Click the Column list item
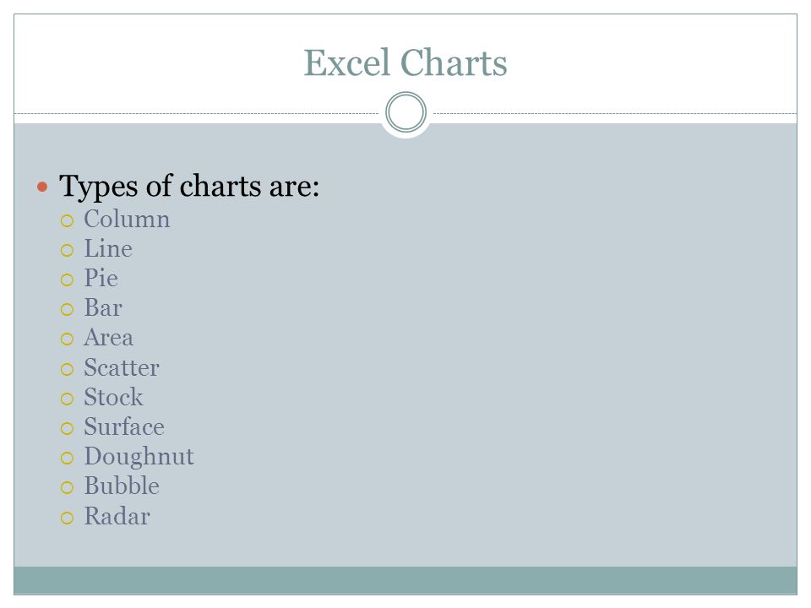Screen dimensions: 811x608 coord(127,219)
